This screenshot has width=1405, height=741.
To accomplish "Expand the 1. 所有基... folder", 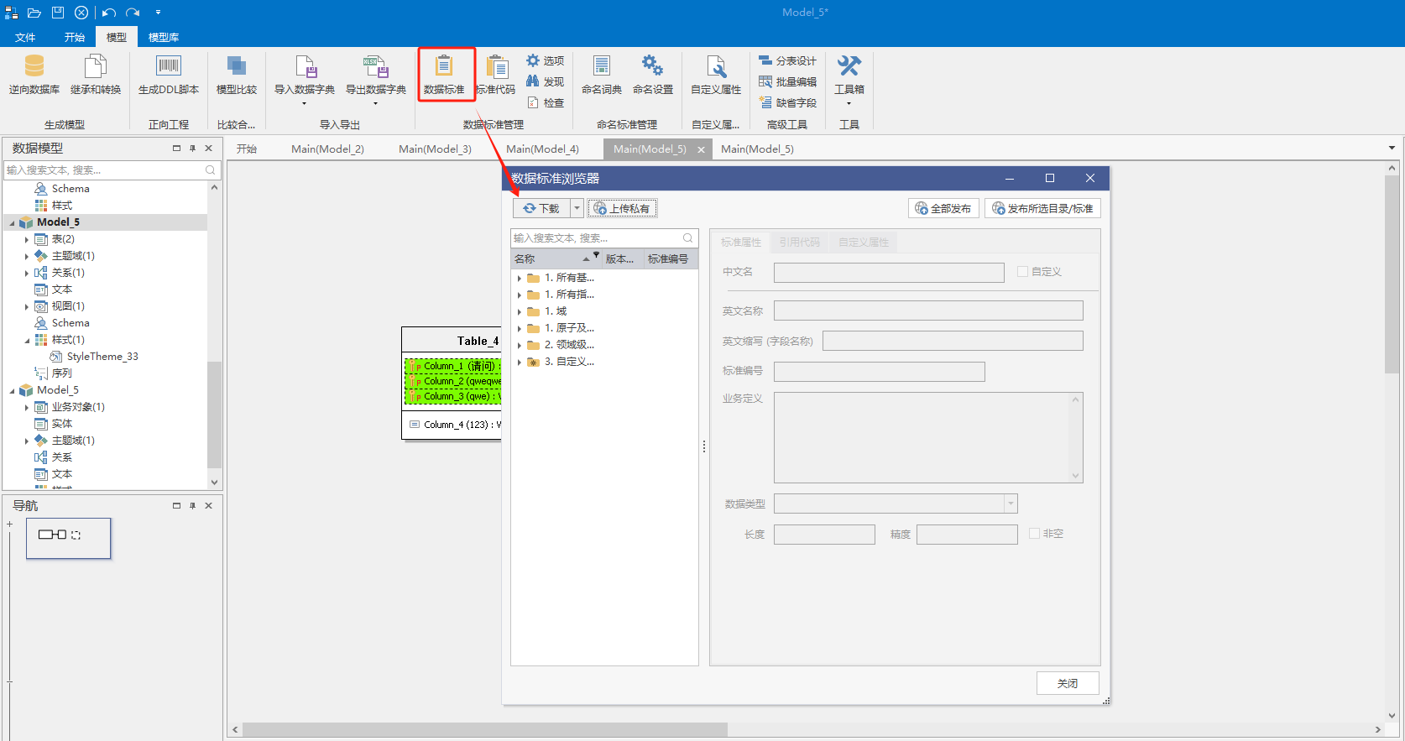I will coord(520,278).
